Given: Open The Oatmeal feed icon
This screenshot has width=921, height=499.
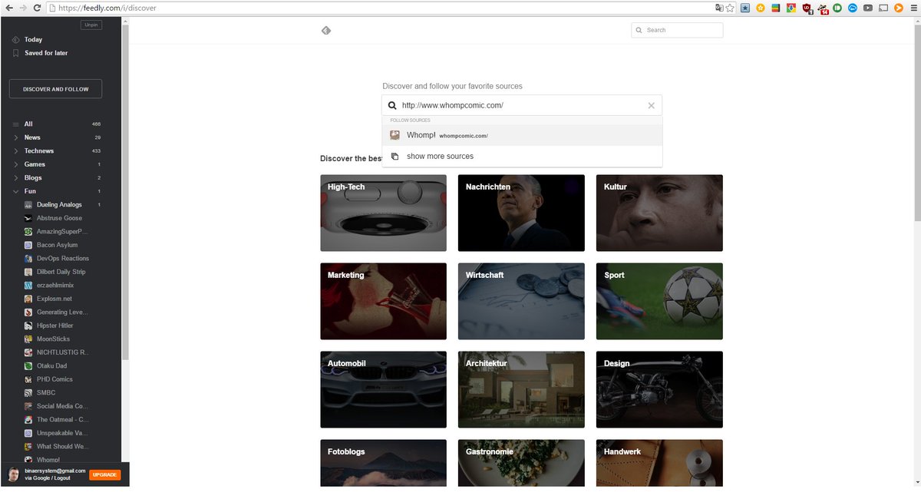Looking at the screenshot, I should click(28, 420).
